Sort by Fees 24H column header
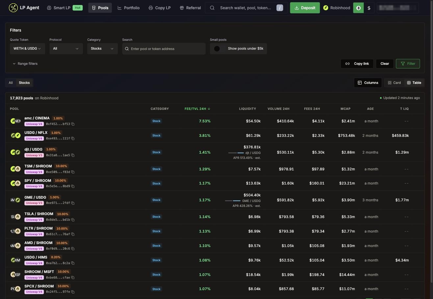 312,109
